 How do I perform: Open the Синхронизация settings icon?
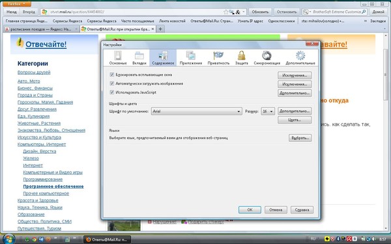(x=267, y=55)
